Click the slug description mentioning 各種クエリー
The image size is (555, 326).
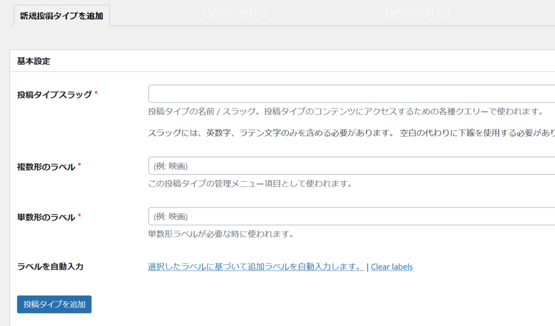(345, 112)
